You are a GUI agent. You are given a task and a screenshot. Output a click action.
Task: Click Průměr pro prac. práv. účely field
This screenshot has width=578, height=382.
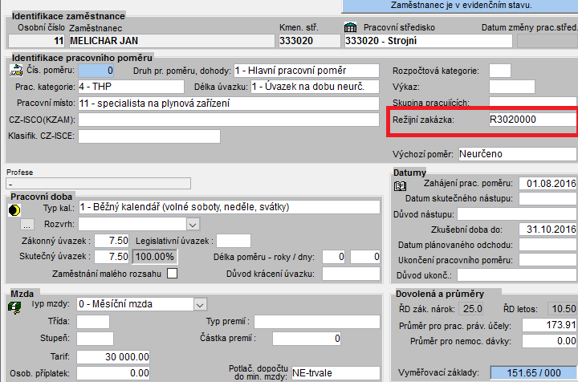(x=549, y=325)
